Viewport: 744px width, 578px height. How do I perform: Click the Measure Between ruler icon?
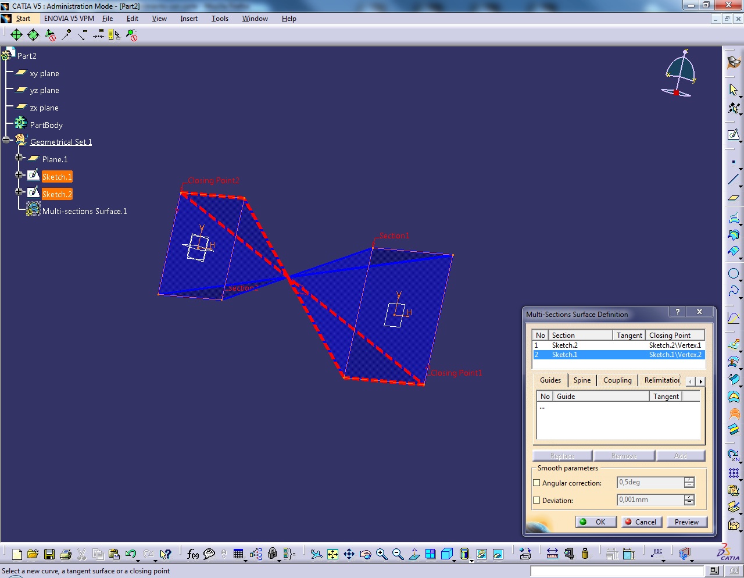pyautogui.click(x=552, y=554)
